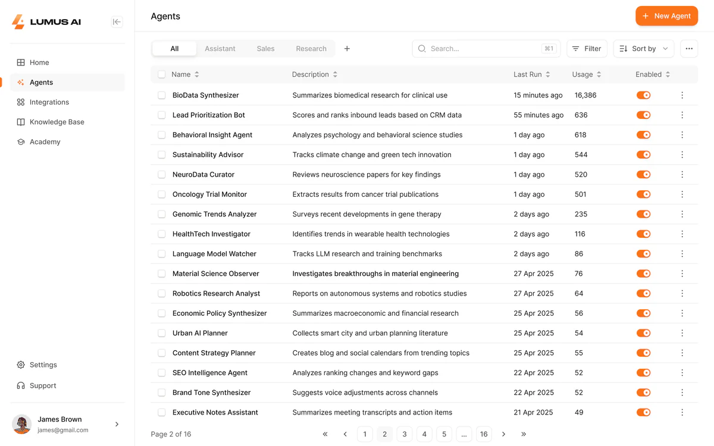Check the Executive Notes Assistant row checkbox

(162, 412)
